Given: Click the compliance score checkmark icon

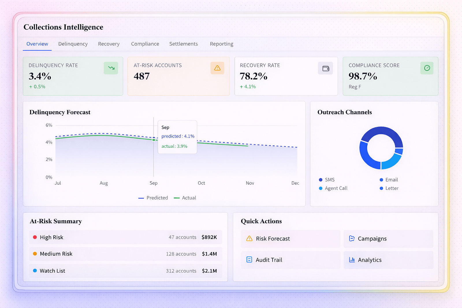Looking at the screenshot, I should pos(427,68).
